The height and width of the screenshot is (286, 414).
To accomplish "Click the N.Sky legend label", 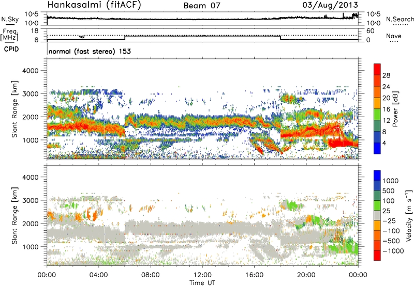I will [10, 19].
